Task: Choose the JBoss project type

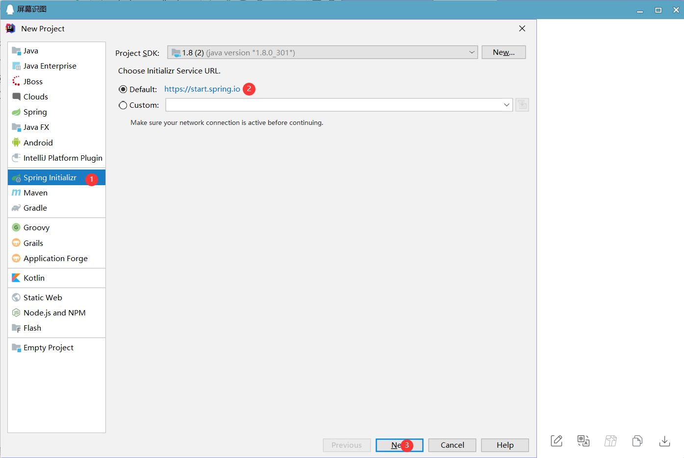Action: pyautogui.click(x=56, y=81)
